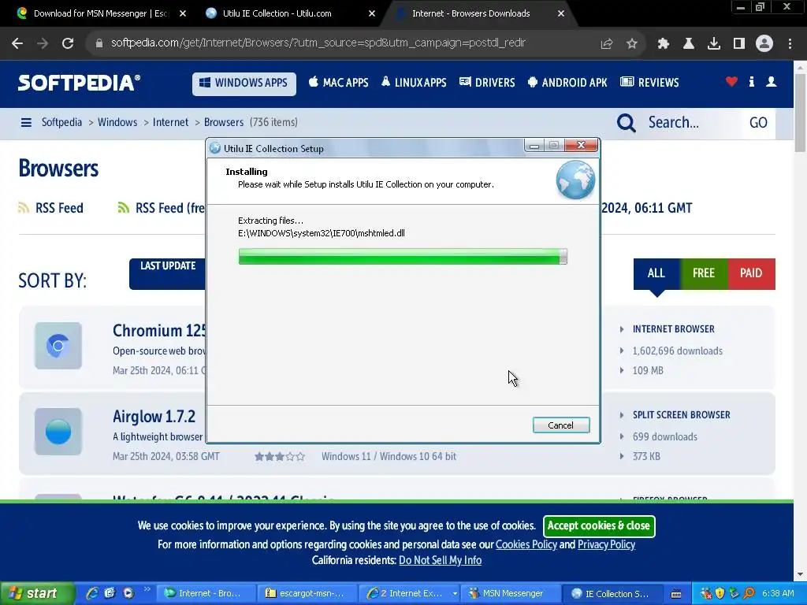Open the Drivers section
The image size is (807, 605).
coord(487,82)
